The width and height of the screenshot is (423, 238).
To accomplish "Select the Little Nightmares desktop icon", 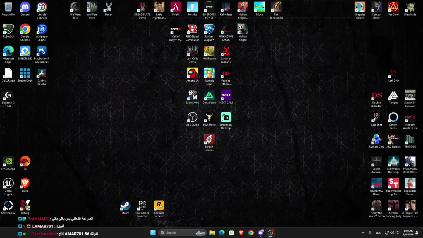I will click(x=159, y=11).
